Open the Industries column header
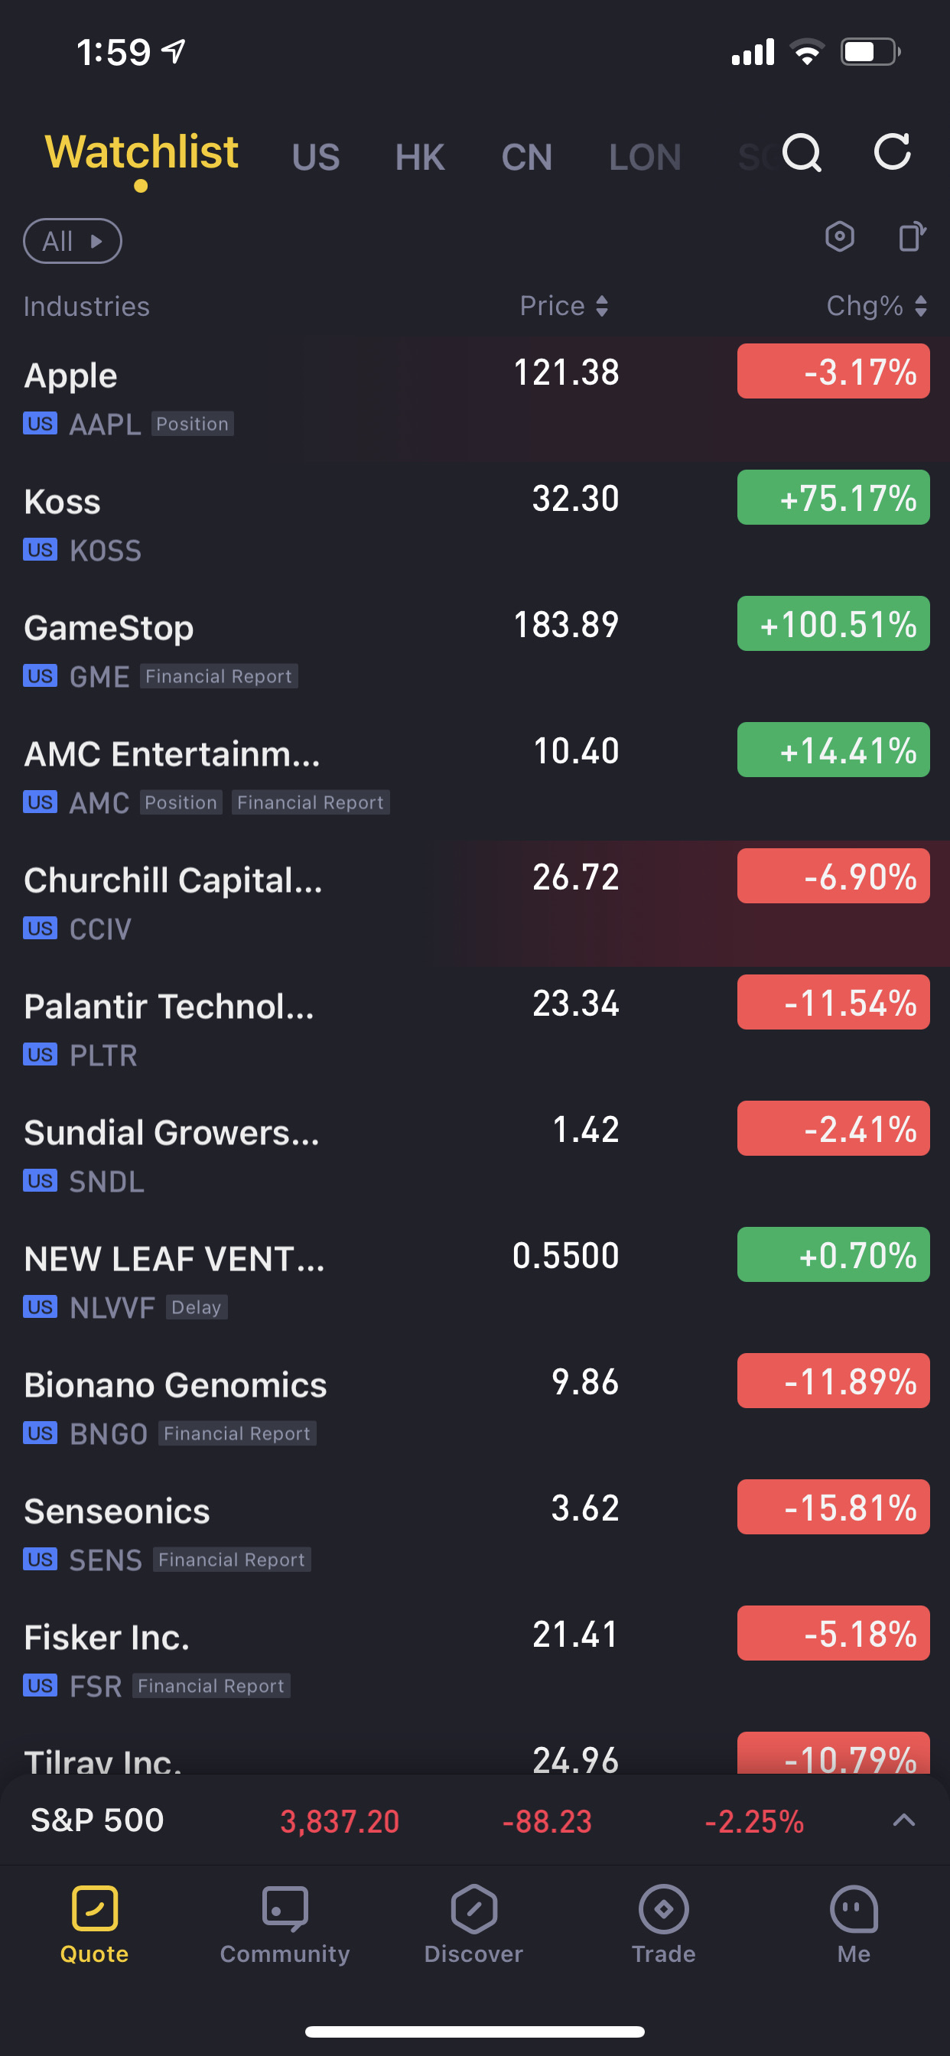This screenshot has height=2056, width=950. coord(87,307)
